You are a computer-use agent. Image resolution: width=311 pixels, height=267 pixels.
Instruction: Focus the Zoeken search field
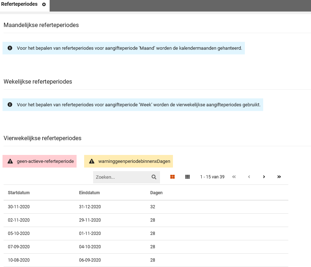tap(122, 177)
